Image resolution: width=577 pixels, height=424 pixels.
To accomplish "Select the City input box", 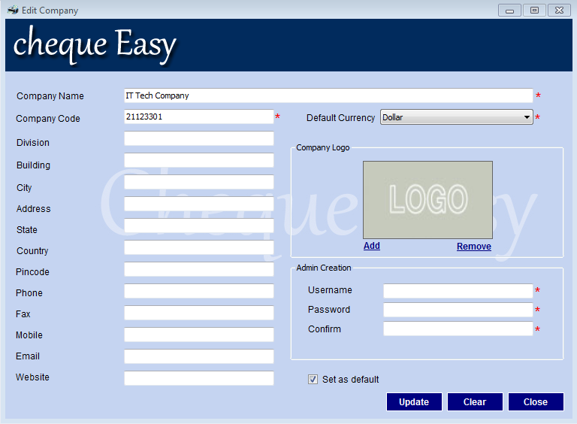I will pyautogui.click(x=198, y=182).
